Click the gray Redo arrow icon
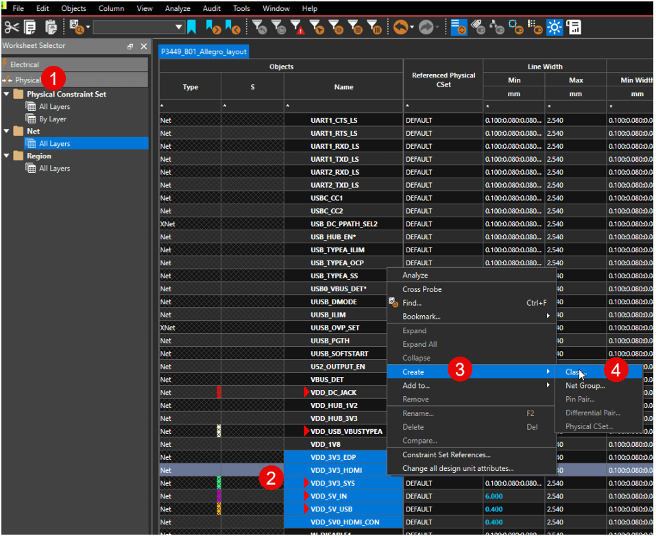The height and width of the screenshot is (536, 656). point(426,27)
